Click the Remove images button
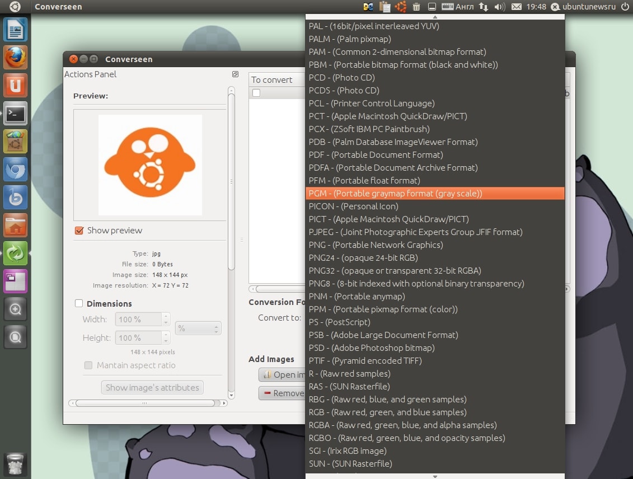The height and width of the screenshot is (479, 633). (x=282, y=393)
